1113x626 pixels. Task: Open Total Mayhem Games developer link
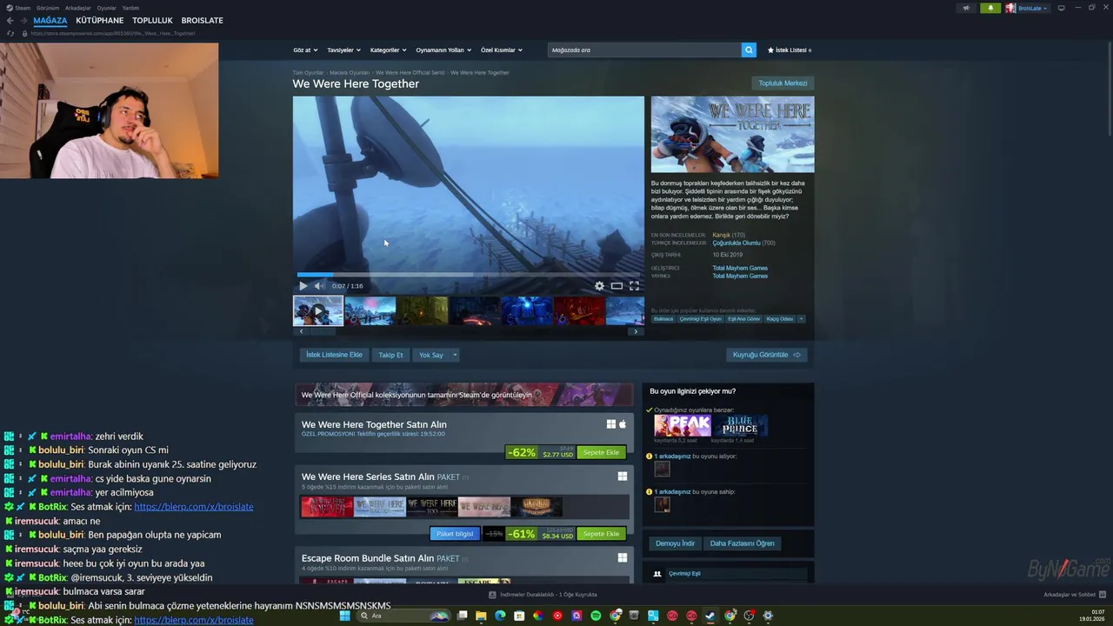(x=740, y=268)
